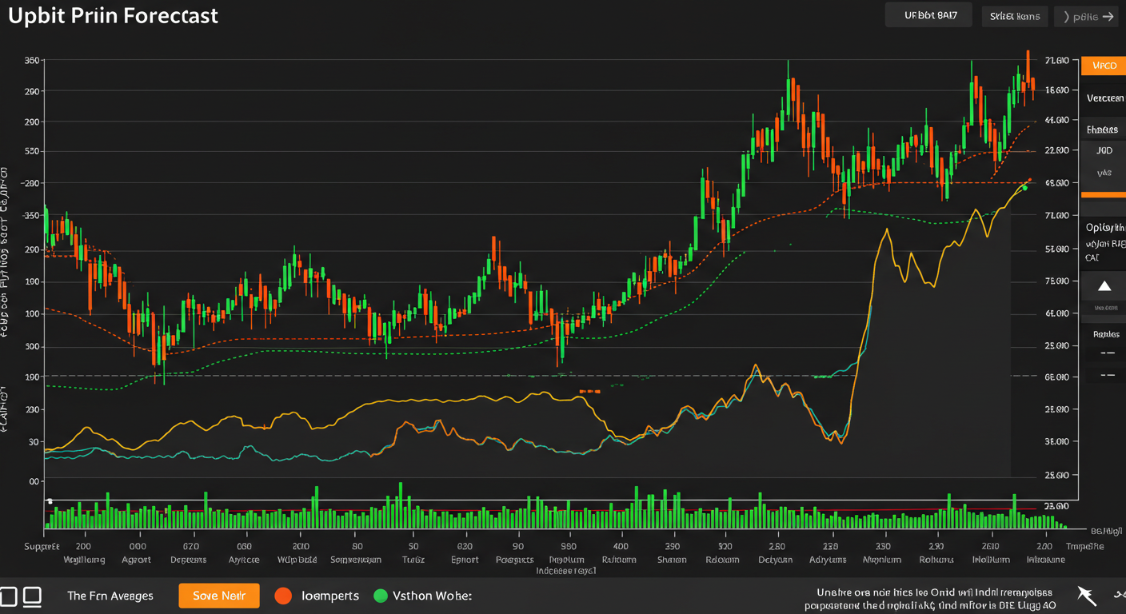Click the '22.610' price label on right axis

(1056, 150)
